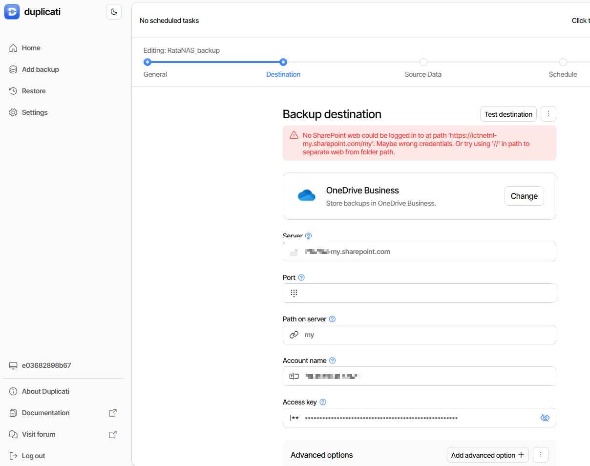Click the OneDrive Business cloud icon
The width and height of the screenshot is (590, 466).
click(x=307, y=196)
